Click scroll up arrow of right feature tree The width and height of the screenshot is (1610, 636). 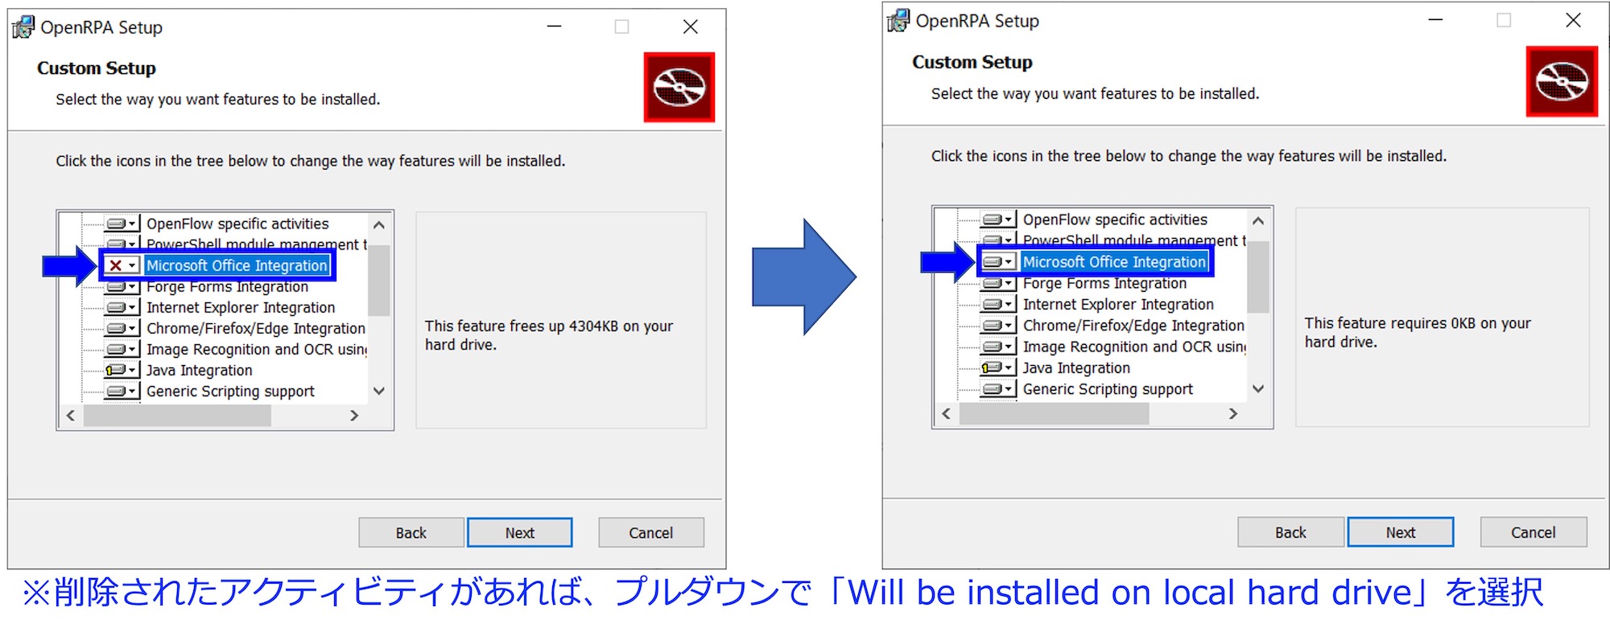coord(1258,220)
